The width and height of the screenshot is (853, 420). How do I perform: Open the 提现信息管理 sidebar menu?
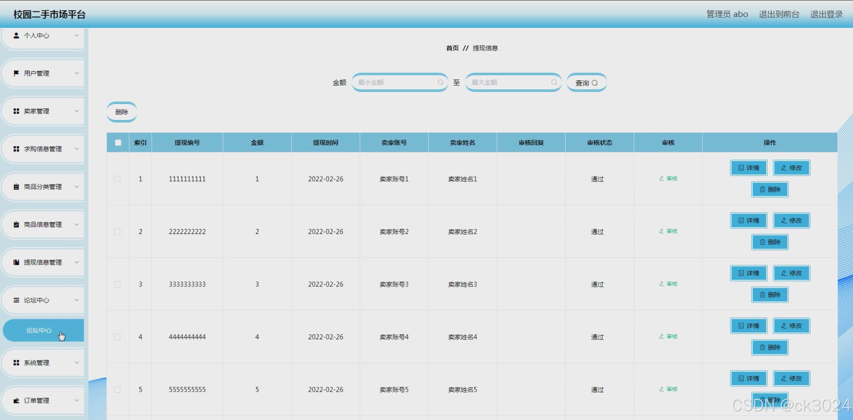point(43,262)
